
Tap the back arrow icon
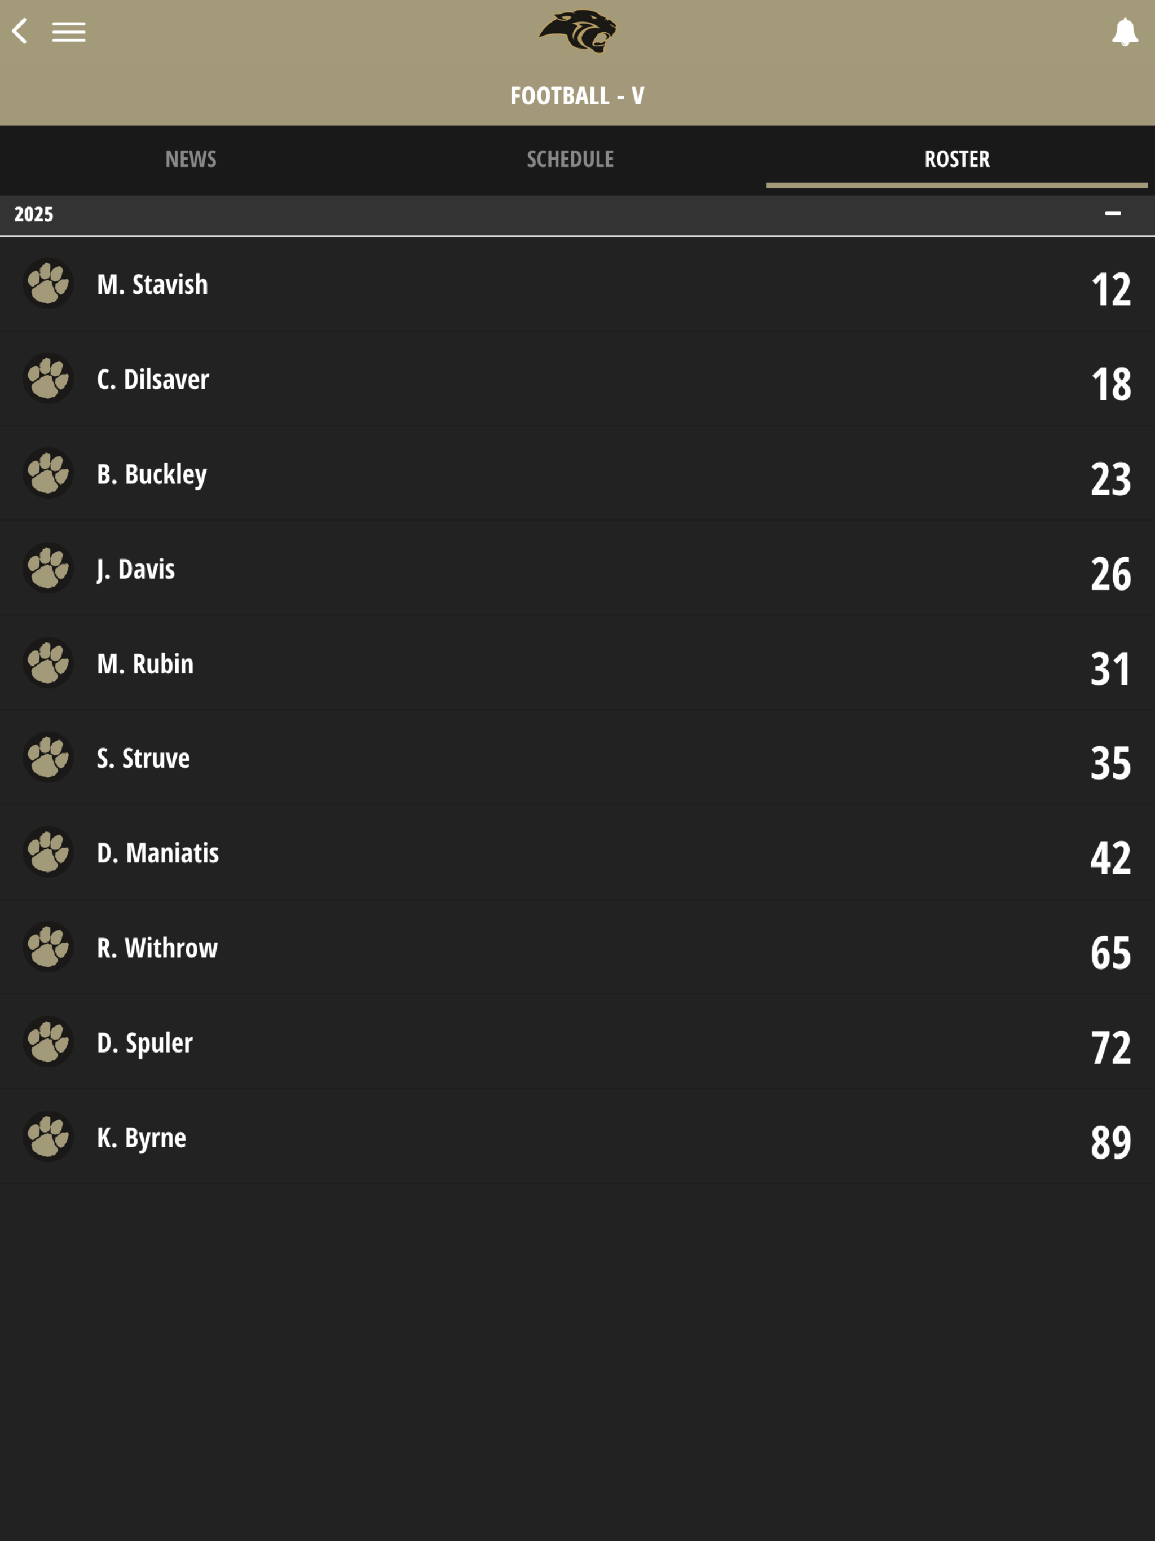pos(20,32)
